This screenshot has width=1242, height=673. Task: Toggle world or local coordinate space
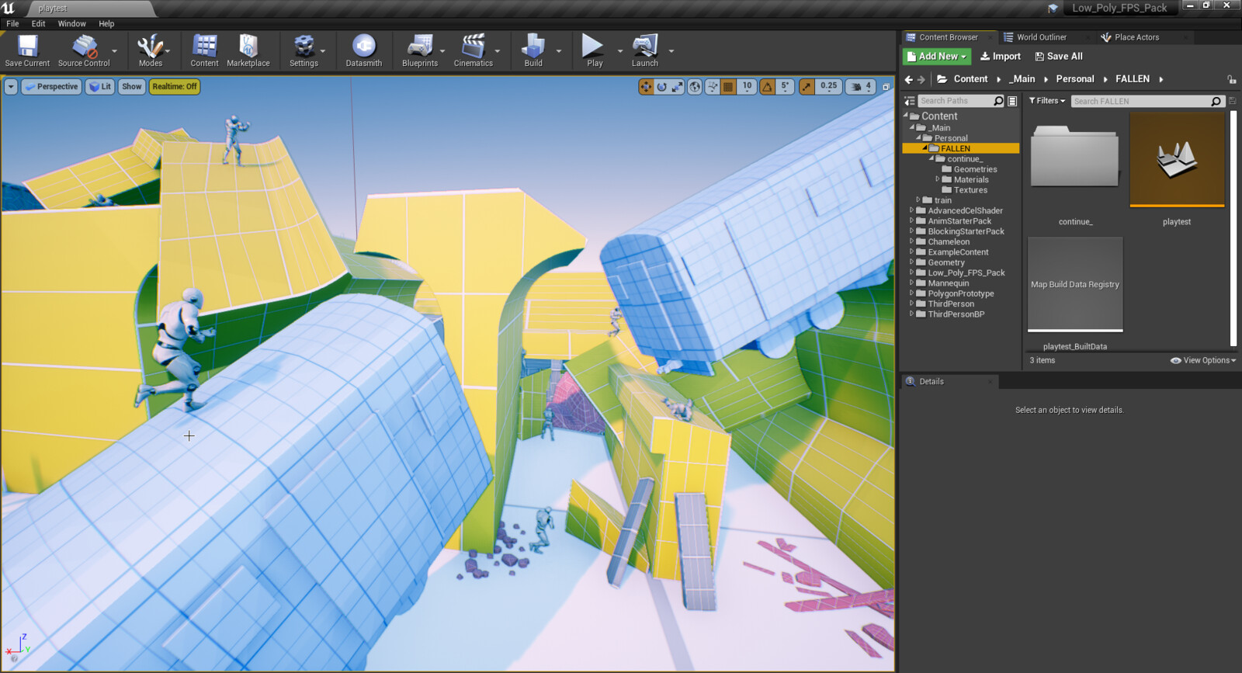click(695, 87)
